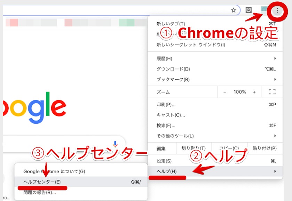The width and height of the screenshot is (292, 201).
Task: Increase zoom with the plus button
Action: click(x=254, y=92)
